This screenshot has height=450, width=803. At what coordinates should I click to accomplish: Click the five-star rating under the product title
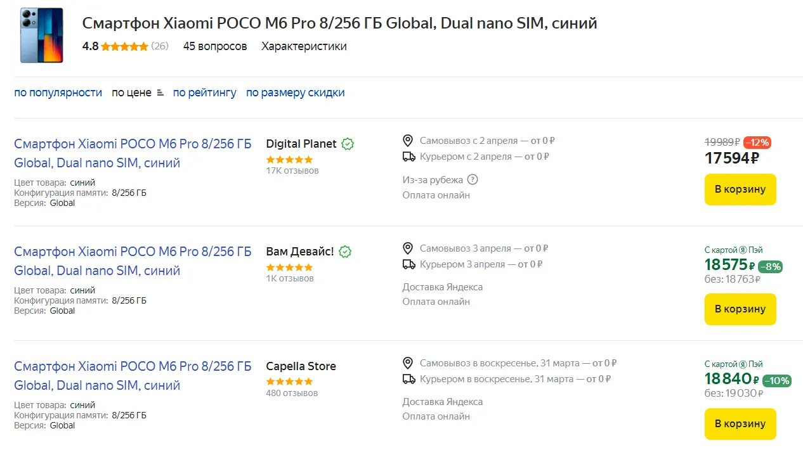point(124,46)
